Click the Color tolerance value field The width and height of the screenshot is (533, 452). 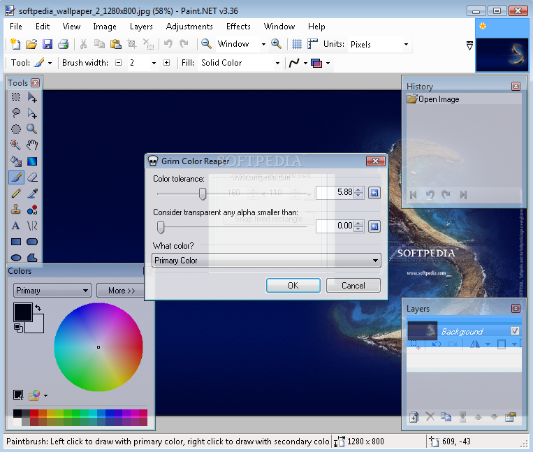point(335,192)
